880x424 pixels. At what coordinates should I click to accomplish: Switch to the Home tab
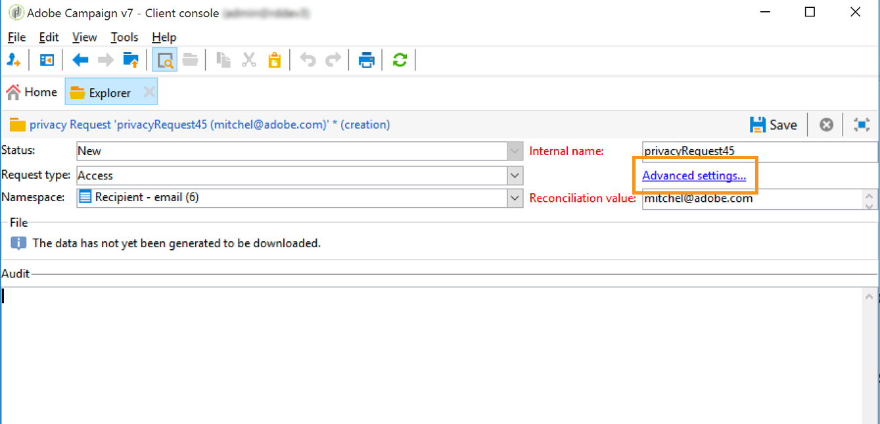[32, 93]
